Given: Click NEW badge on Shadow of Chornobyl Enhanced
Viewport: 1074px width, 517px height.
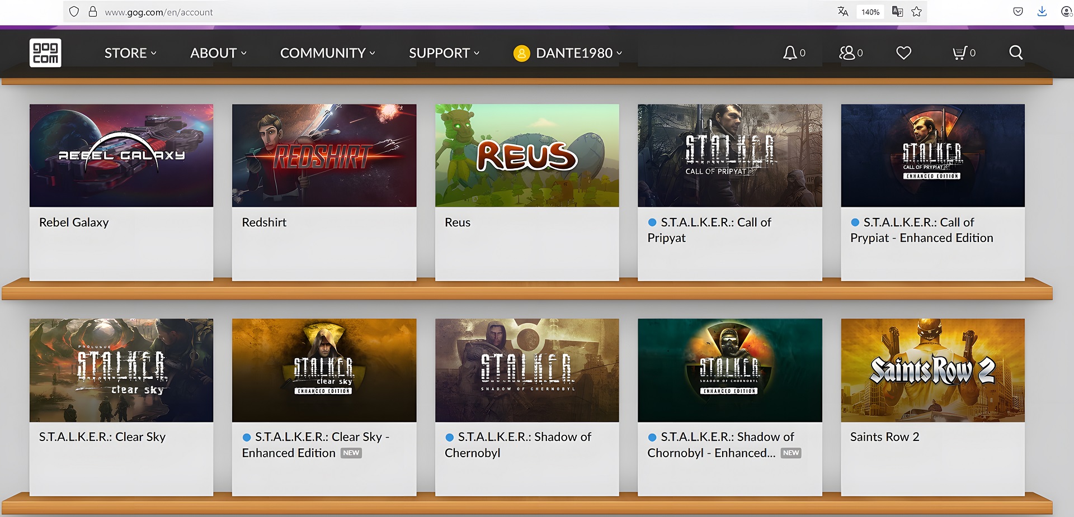Looking at the screenshot, I should pyautogui.click(x=791, y=453).
